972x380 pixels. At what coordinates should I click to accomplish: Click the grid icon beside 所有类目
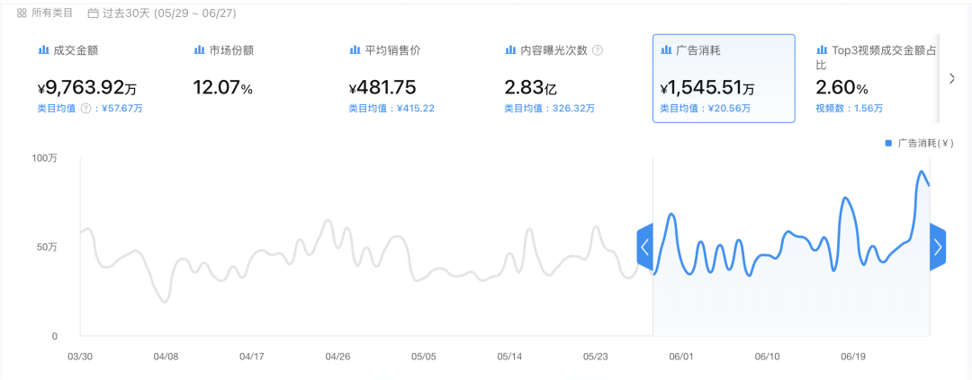tap(22, 13)
